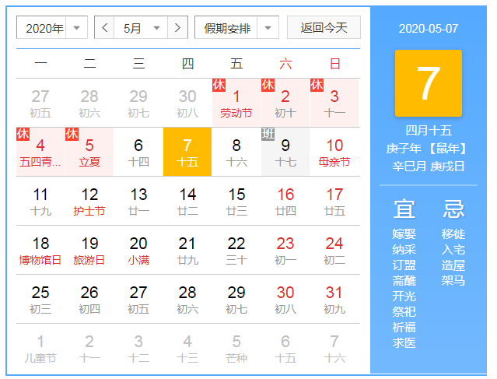Select greyed June 1 儿童节
497x379 pixels.
(x=40, y=348)
